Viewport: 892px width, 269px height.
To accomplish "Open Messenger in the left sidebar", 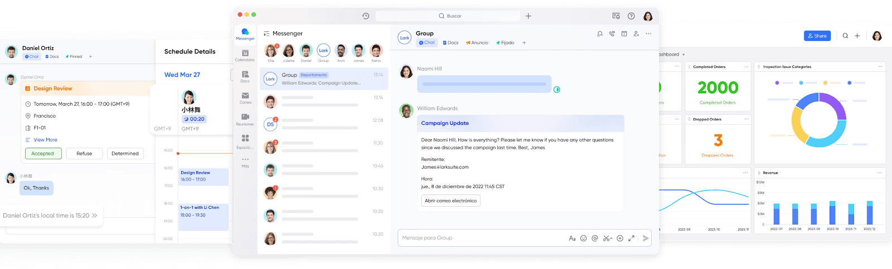I will [x=245, y=34].
